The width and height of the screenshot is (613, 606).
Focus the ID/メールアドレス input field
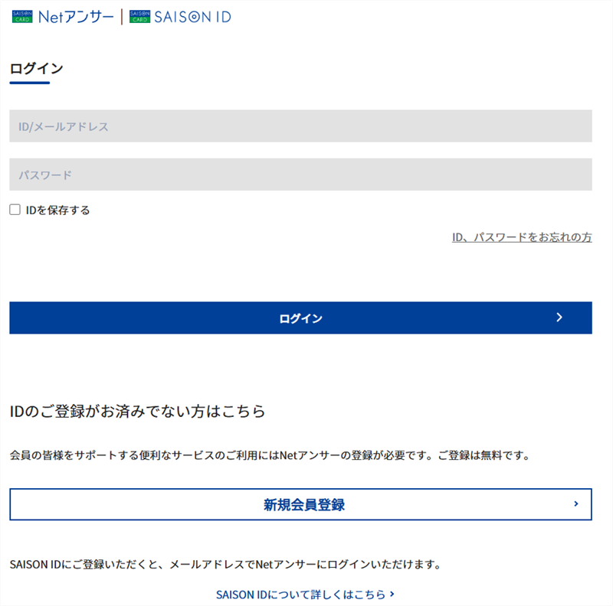(300, 126)
